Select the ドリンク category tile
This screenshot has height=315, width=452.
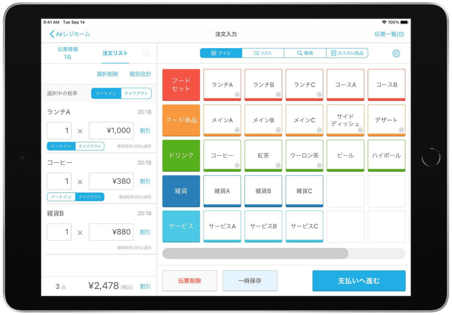[x=180, y=155]
